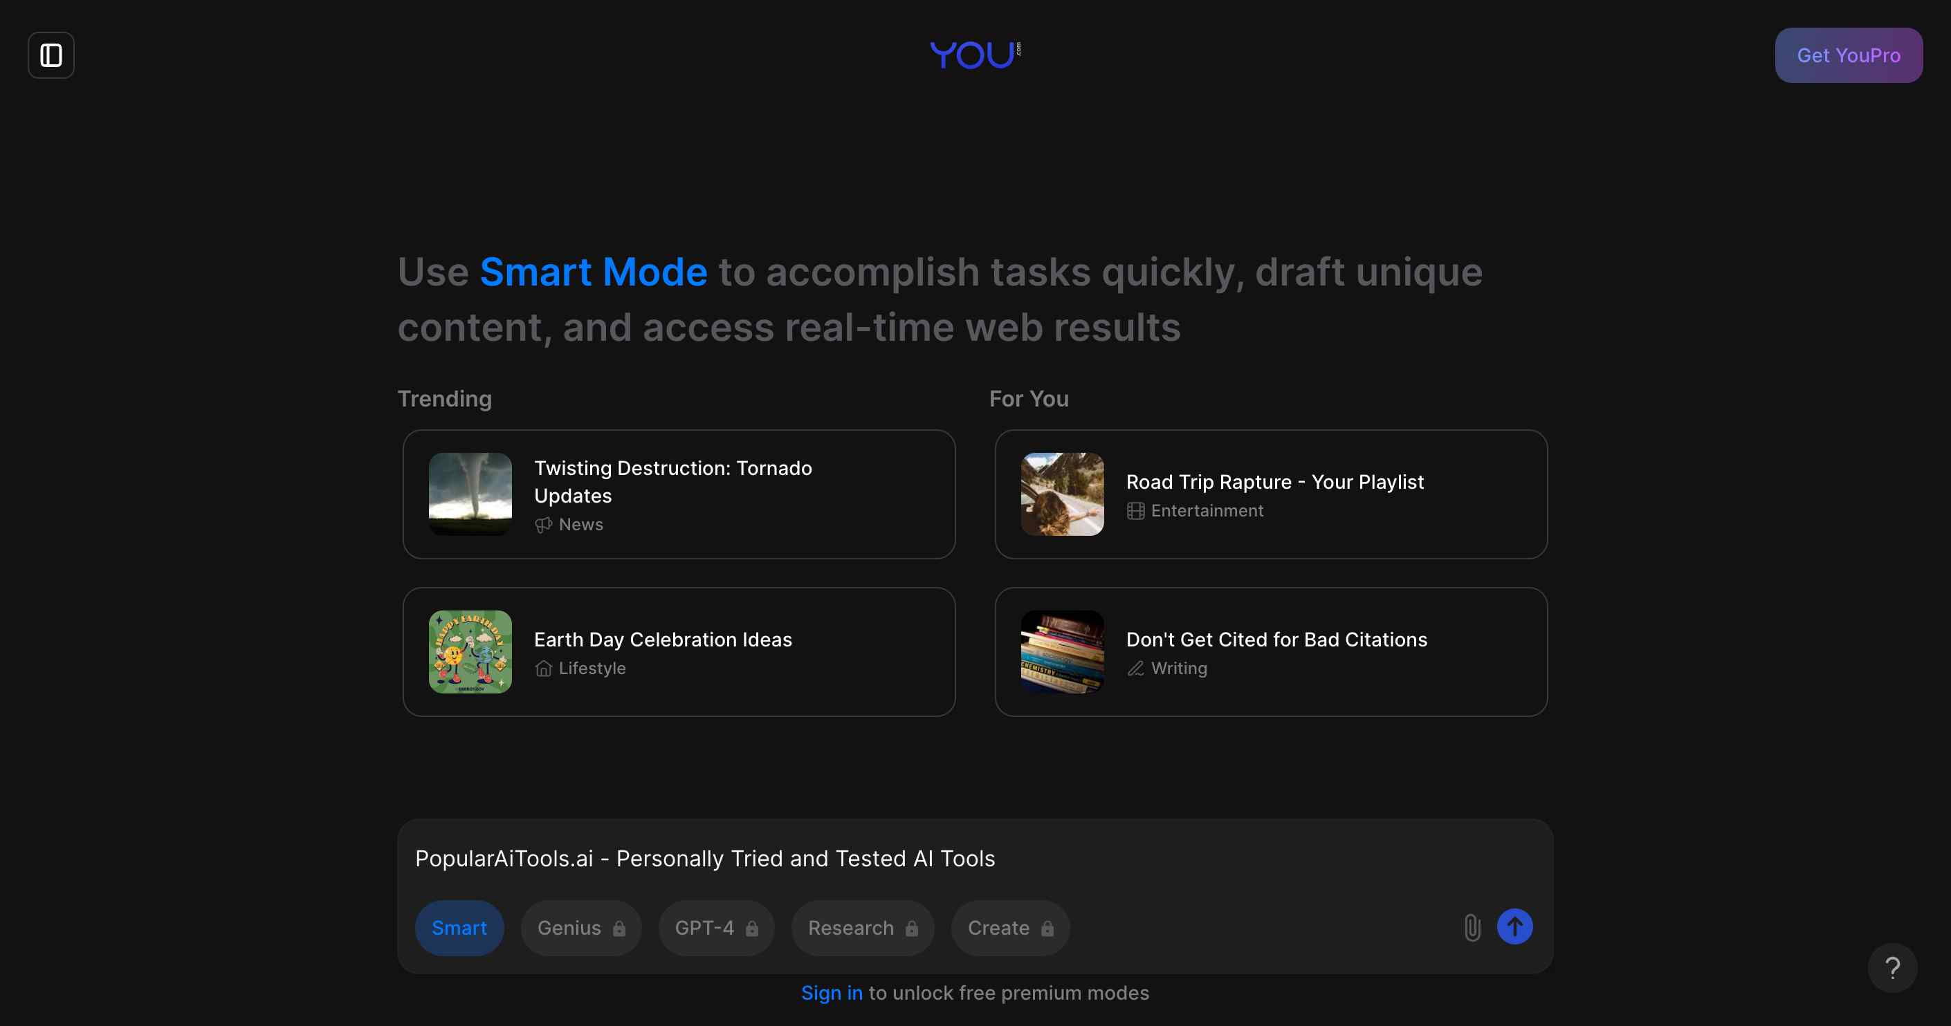This screenshot has height=1026, width=1951.
Task: Open the YOU.com logo home link
Action: [975, 55]
